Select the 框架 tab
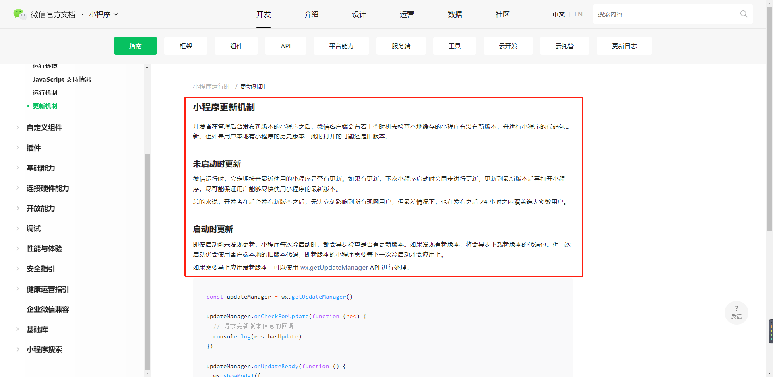The height and width of the screenshot is (377, 773). (x=186, y=46)
